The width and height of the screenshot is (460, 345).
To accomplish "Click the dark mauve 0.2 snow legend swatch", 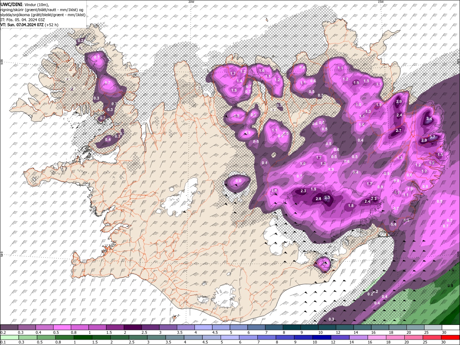I will (x=9, y=327).
